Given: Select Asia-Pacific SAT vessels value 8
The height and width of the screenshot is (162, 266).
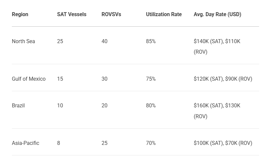Looking at the screenshot, I should 59,143.
